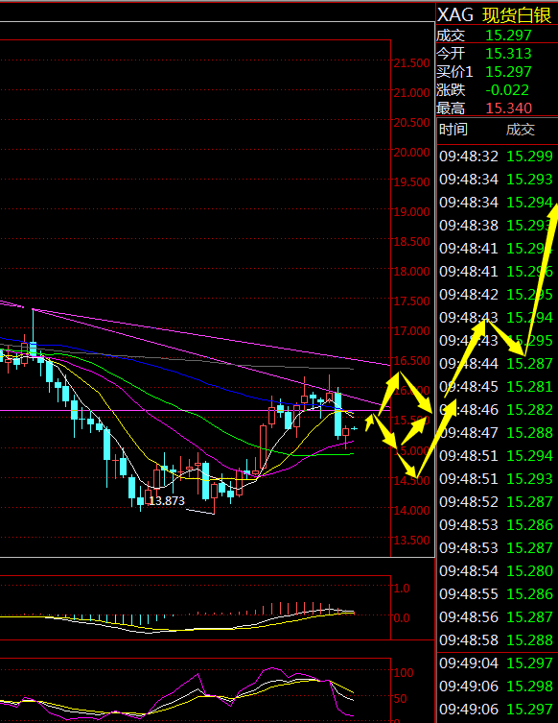
Task: Click the 时间 column header
Action: 453,130
